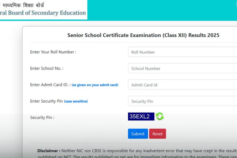Click the "Security Pin :" captcha label
This screenshot has width=237, height=158.
(x=42, y=118)
